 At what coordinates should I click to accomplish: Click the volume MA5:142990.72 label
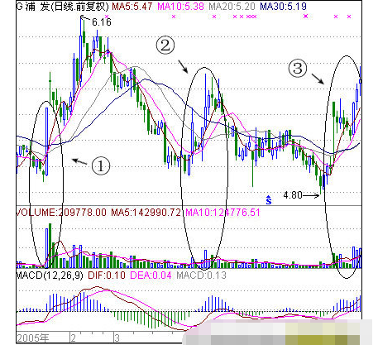pyautogui.click(x=146, y=213)
